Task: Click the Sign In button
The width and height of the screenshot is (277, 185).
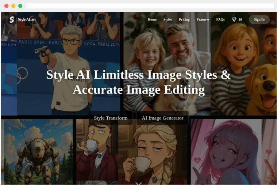Action: tap(259, 19)
